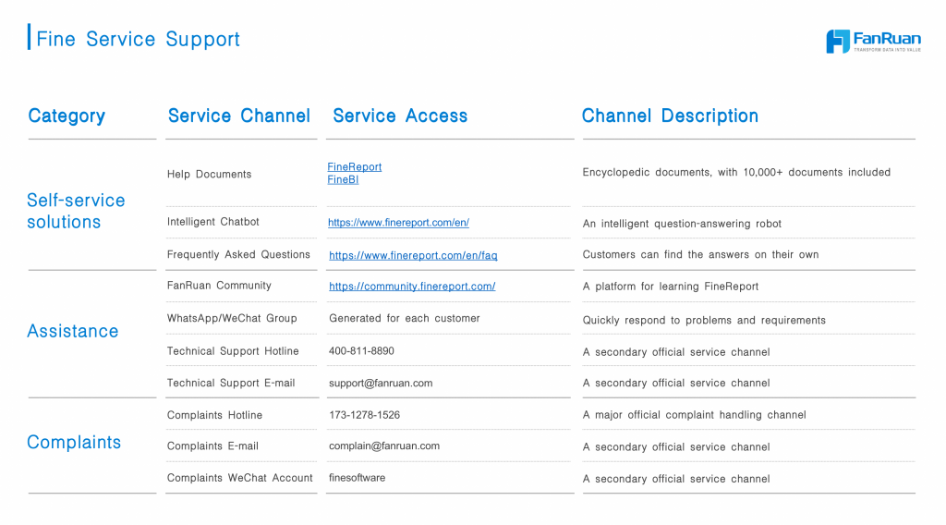Viewport: 946px width, 525px height.
Task: Click the 'Help Documents' channel cell
Action: click(210, 175)
